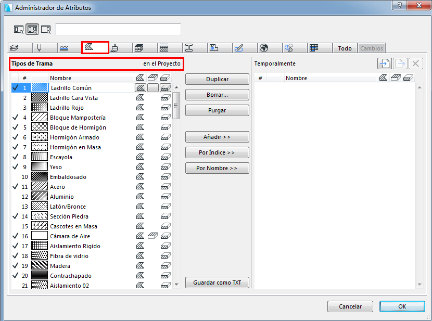Screen dimensions: 432x321
Task: Click the Duplicar button
Action: (217, 79)
